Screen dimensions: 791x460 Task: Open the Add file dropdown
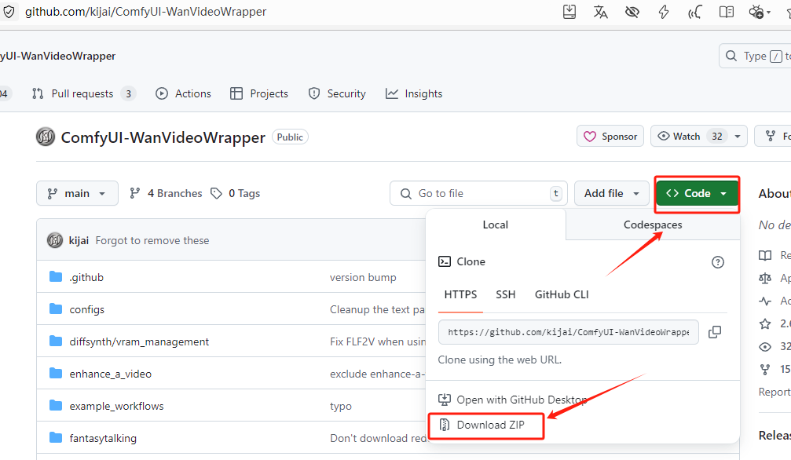(x=611, y=193)
